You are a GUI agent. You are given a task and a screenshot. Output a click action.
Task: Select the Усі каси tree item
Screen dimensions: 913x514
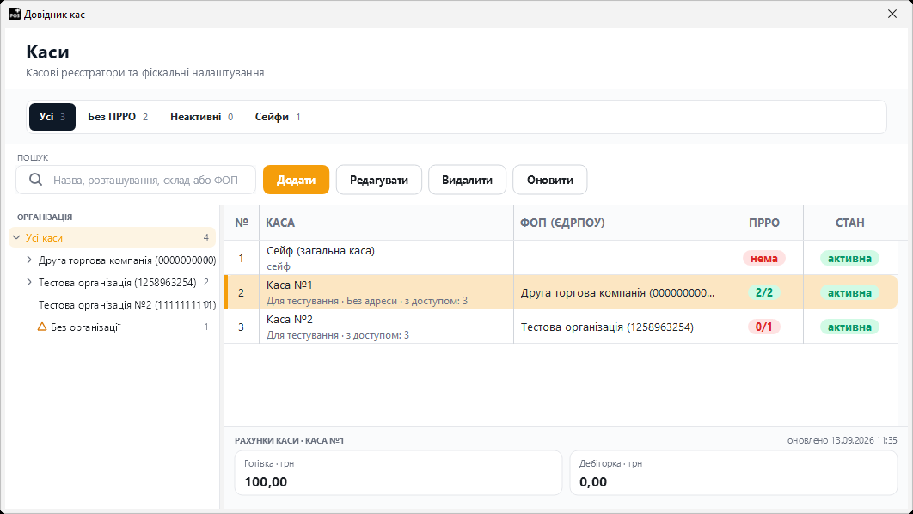click(113, 237)
